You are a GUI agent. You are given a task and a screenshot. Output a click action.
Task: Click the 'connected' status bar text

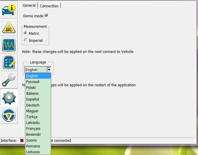tap(63, 141)
